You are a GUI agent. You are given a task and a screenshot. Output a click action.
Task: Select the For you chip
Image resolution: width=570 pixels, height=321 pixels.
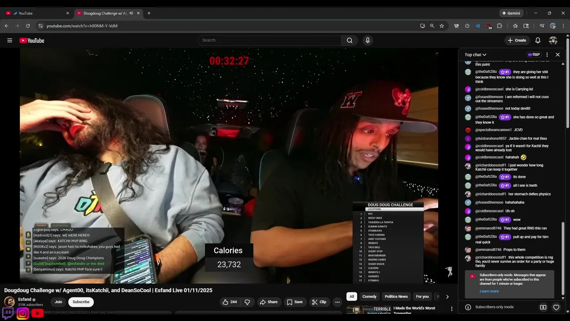point(422,296)
